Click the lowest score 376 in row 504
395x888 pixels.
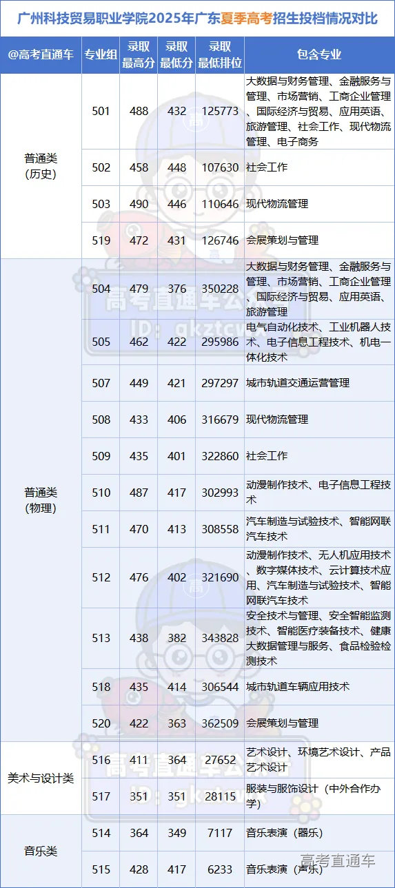pos(176,289)
